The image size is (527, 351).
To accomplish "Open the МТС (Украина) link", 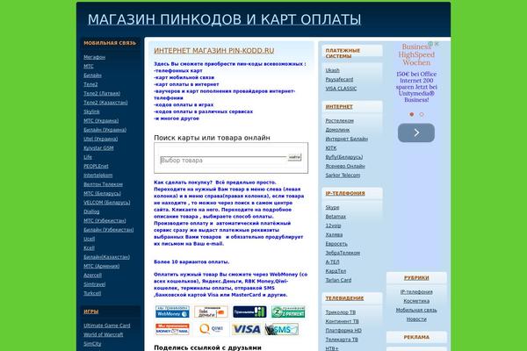I will pos(101,120).
